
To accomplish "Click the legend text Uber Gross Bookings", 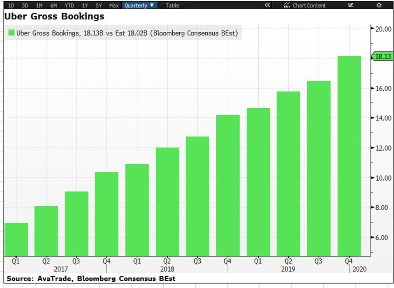I will (127, 33).
